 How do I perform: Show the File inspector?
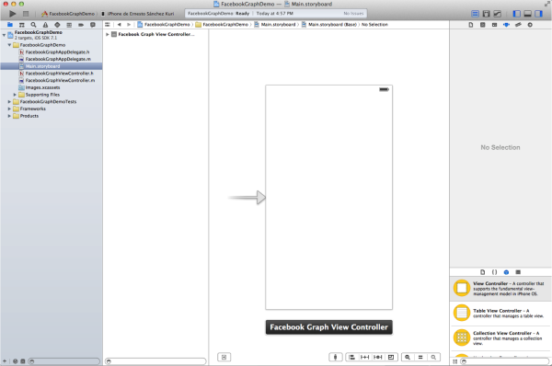[471, 25]
